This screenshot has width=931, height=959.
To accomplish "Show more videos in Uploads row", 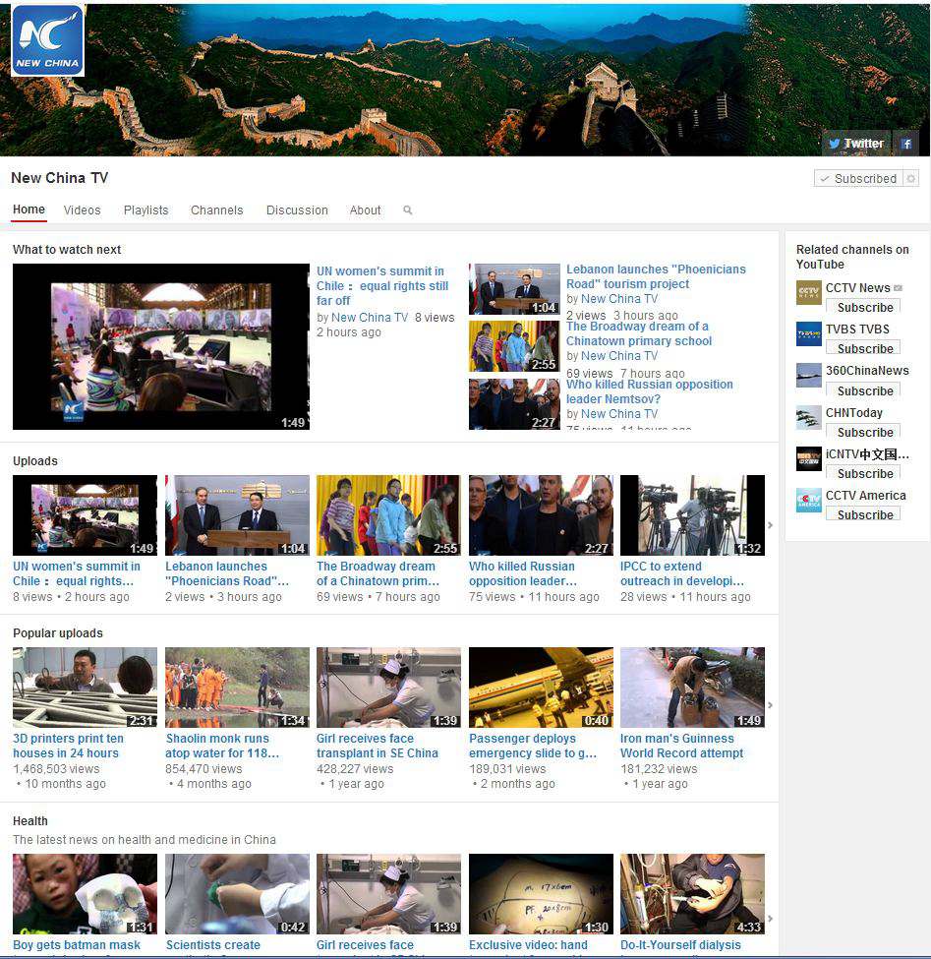I will (770, 525).
